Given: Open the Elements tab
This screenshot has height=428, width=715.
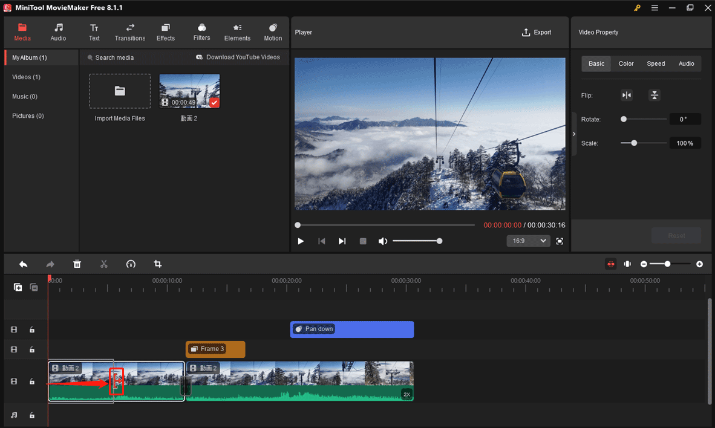Looking at the screenshot, I should click(237, 33).
